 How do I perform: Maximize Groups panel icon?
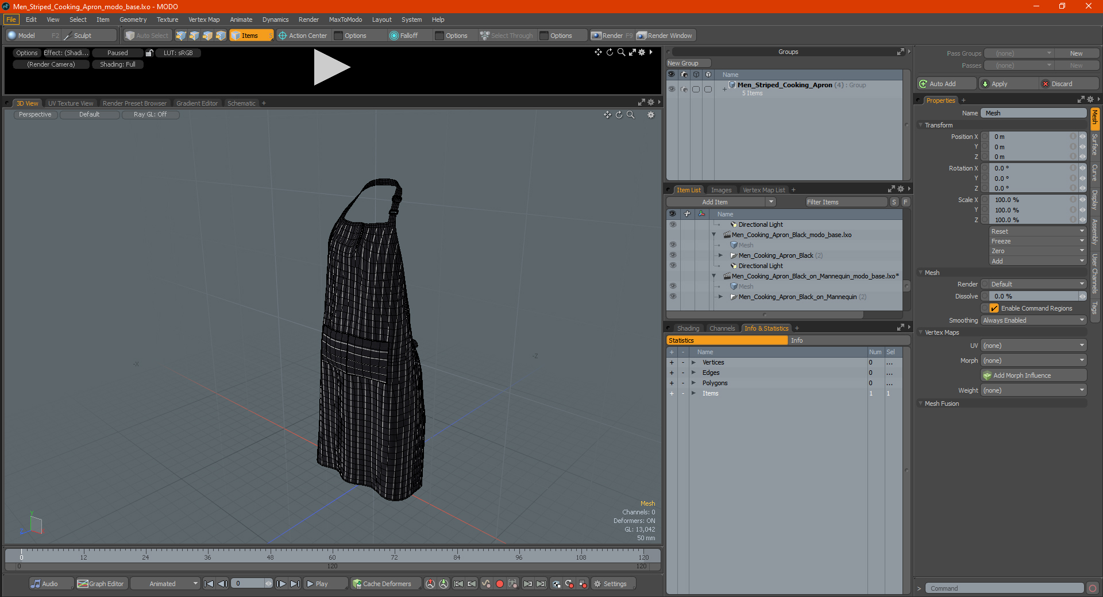click(900, 52)
